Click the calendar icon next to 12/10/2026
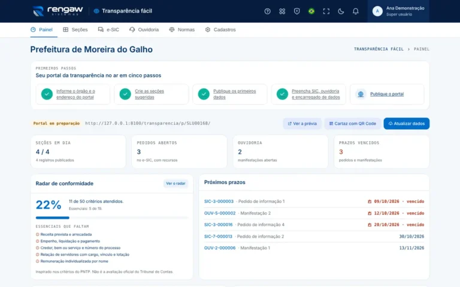The width and height of the screenshot is (460, 287). tap(370, 213)
